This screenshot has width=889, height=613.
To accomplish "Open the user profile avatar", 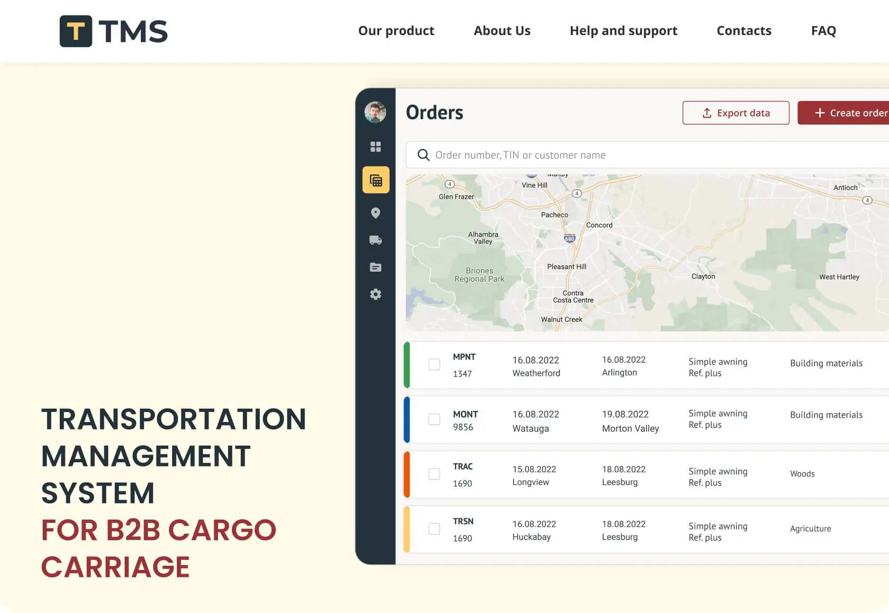I will tap(375, 112).
